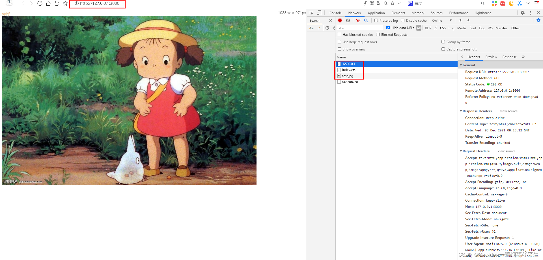Viewport: 543px width, 260px height.
Task: Show more detail tabs chevron
Action: (523, 57)
